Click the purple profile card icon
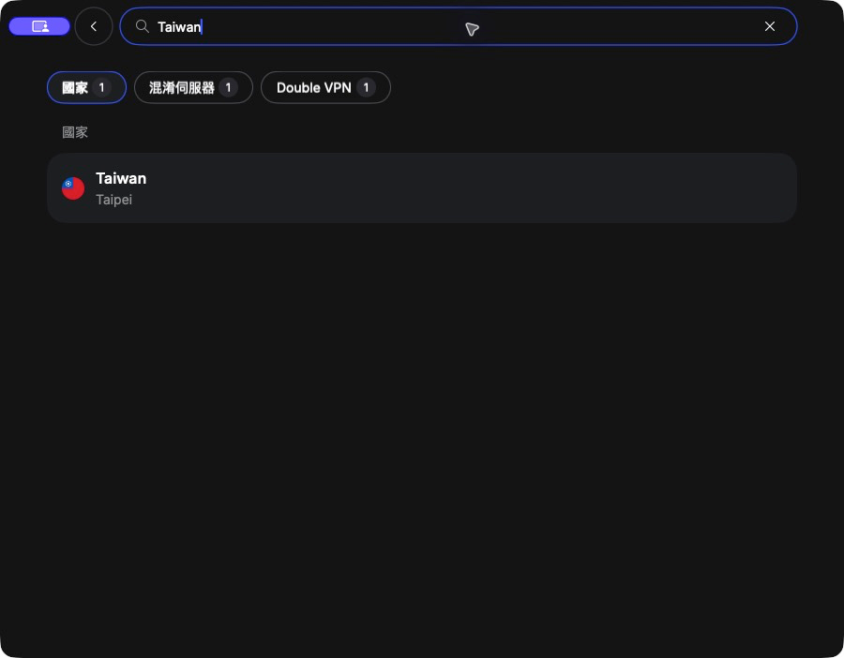Screen dimensions: 844x658 tap(39, 26)
